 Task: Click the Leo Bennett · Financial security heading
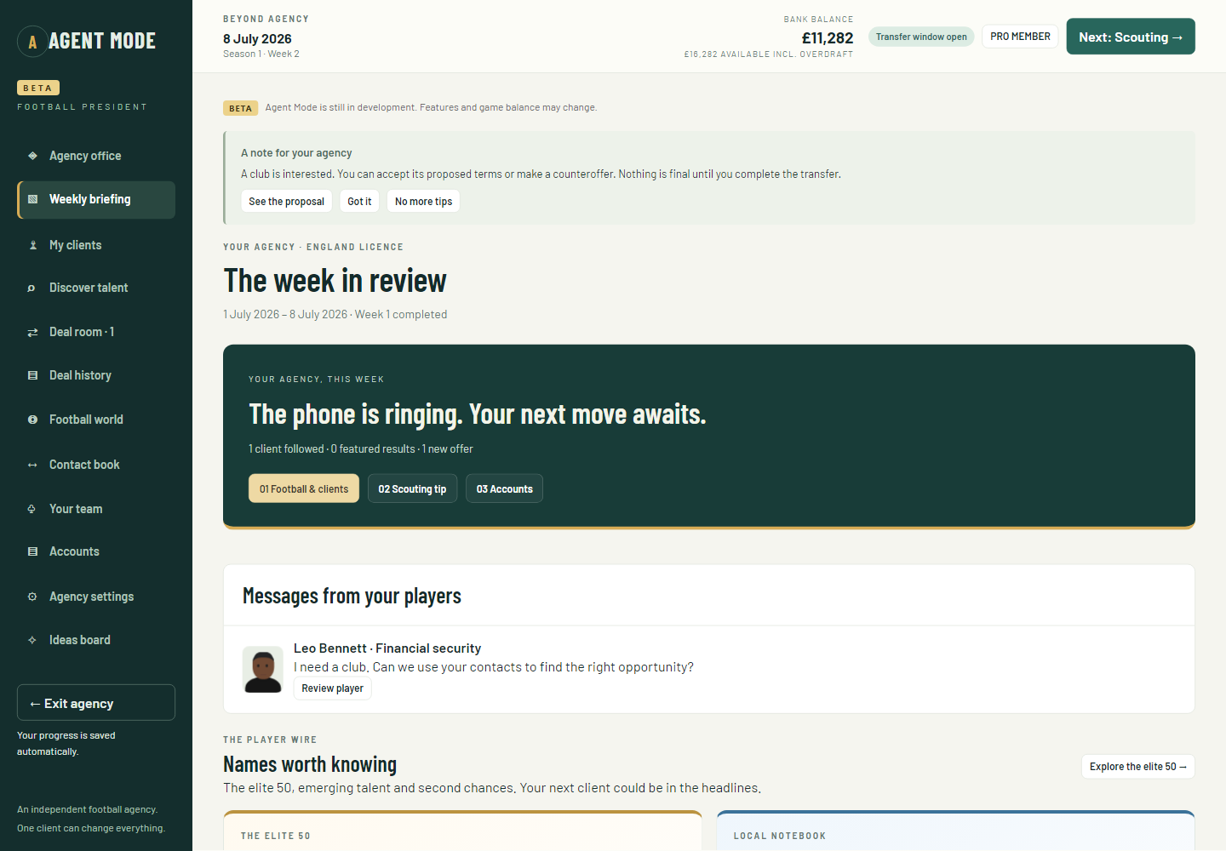point(387,648)
